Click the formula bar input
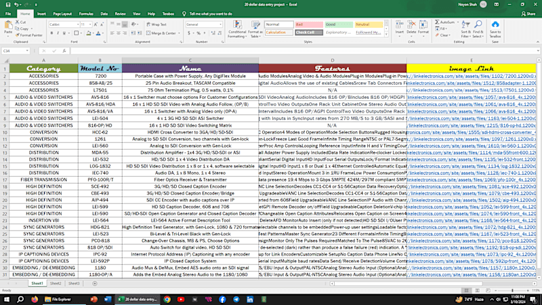Screen dimensions: 542x305 (304, 51)
